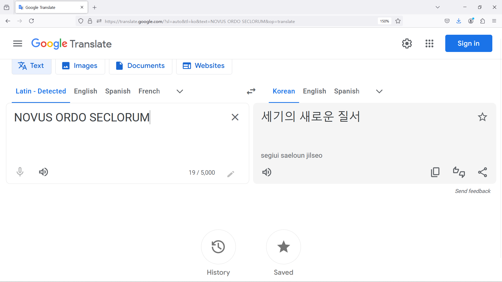The height and width of the screenshot is (282, 502).
Task: Go forward to the next page
Action: 20,21
